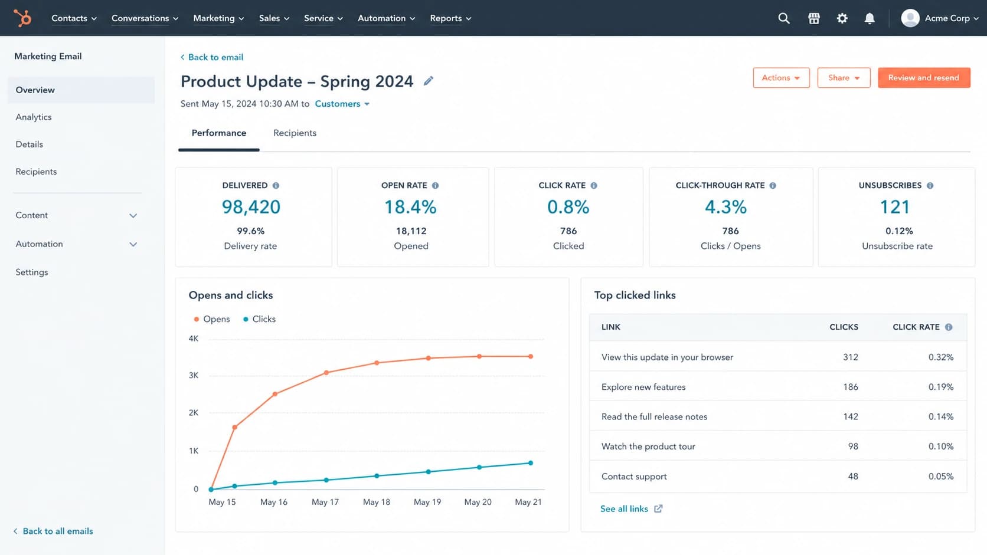Click the Opens data point for May 17
Image resolution: width=987 pixels, height=555 pixels.
pyautogui.click(x=326, y=373)
